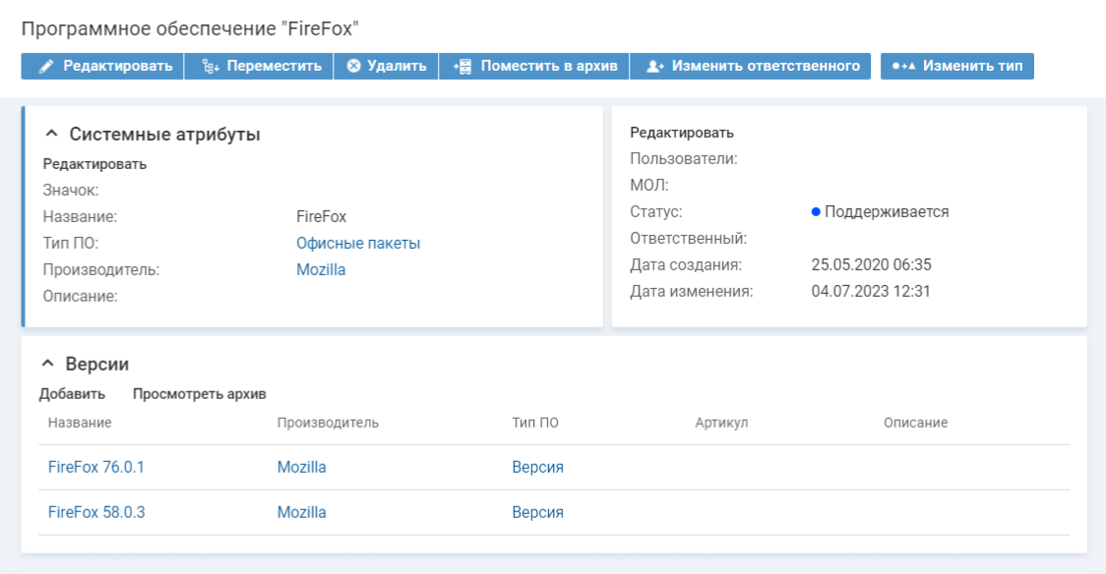Click Добавить in the Версии section
The height and width of the screenshot is (574, 1106).
pos(72,394)
